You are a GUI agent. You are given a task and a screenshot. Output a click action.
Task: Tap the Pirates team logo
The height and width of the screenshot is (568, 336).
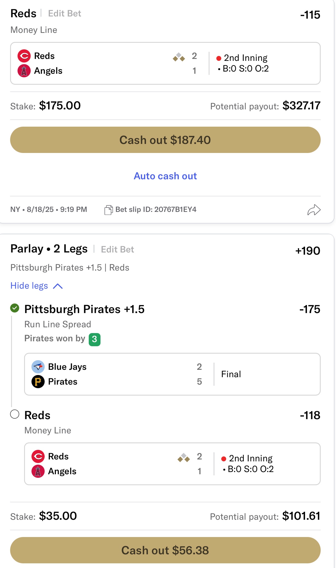point(38,382)
